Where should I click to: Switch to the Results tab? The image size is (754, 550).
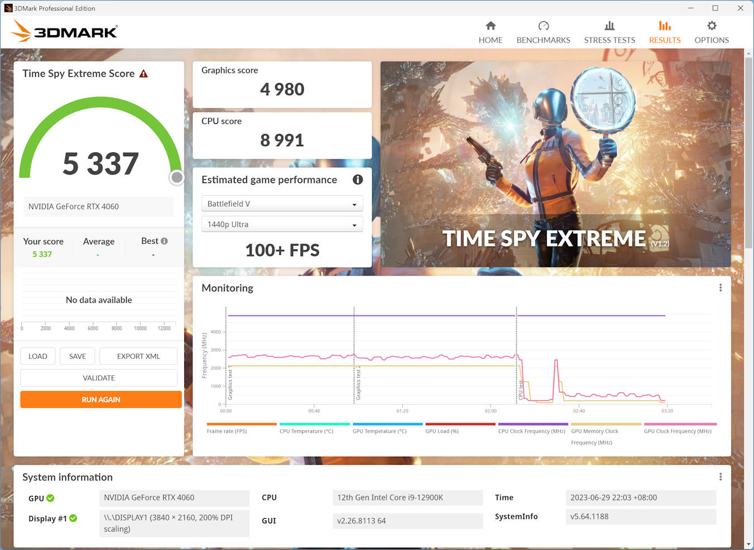(x=665, y=32)
